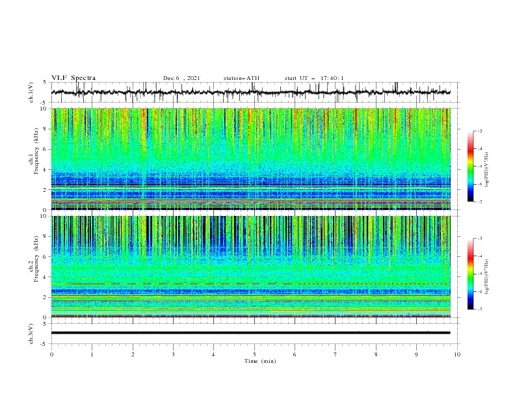Click the 'ch.1(V)' waveform axis label
This screenshot has width=515, height=398.
click(x=31, y=92)
